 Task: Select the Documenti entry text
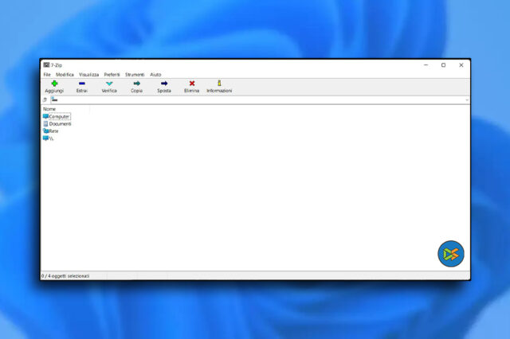pyautogui.click(x=61, y=123)
